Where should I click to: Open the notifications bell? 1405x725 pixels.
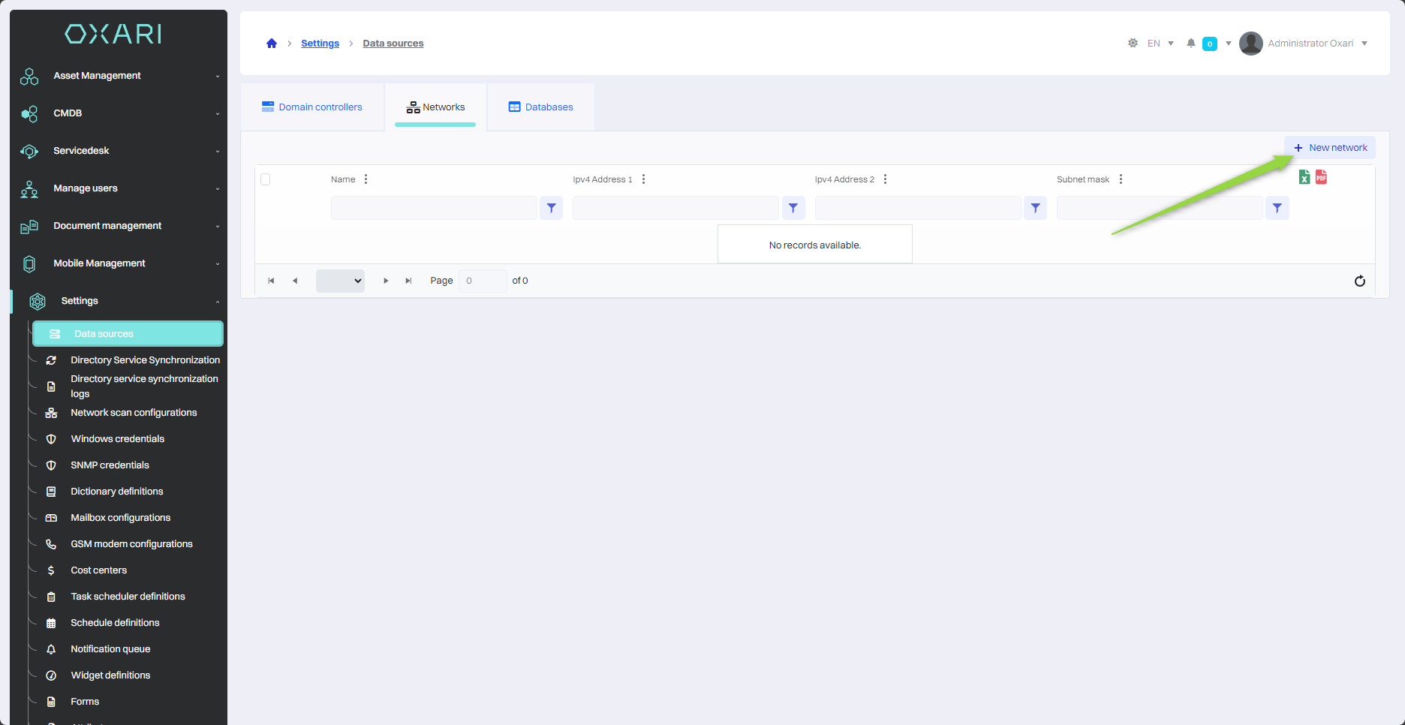[x=1190, y=44]
